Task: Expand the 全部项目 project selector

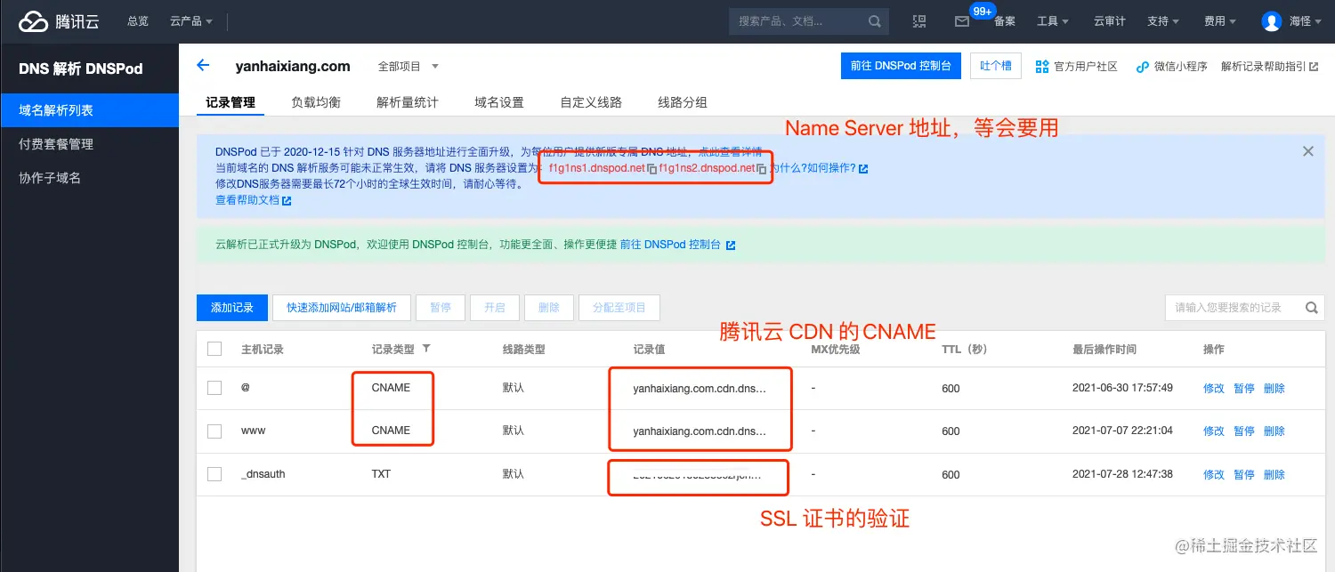Action: (409, 67)
